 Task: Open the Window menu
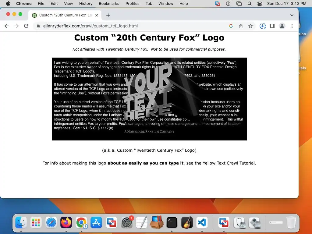coord(166,3)
